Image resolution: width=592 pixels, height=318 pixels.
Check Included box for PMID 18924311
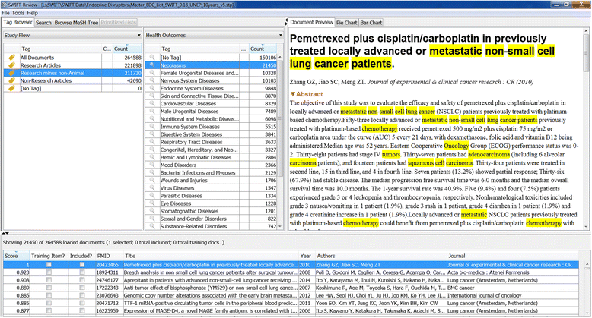pyautogui.click(x=83, y=272)
